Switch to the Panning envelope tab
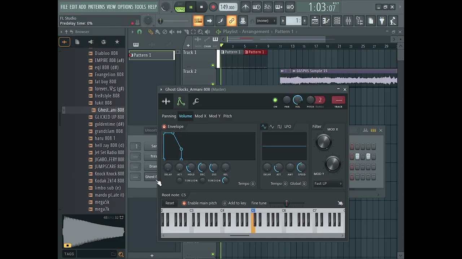The width and height of the screenshot is (462, 259). click(169, 116)
